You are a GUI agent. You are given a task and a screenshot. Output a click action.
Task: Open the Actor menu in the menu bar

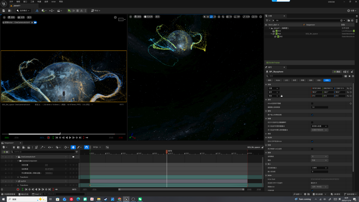coord(53,2)
